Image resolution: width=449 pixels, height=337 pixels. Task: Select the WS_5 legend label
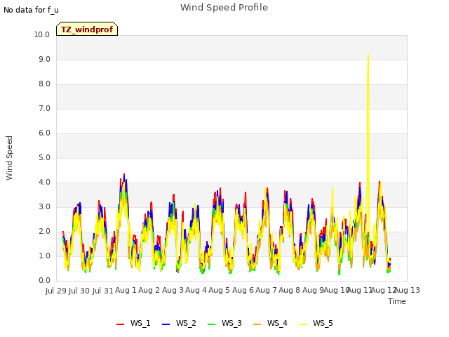323,323
